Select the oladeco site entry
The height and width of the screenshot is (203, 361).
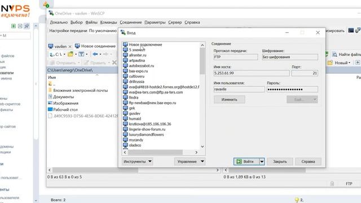click(135, 145)
